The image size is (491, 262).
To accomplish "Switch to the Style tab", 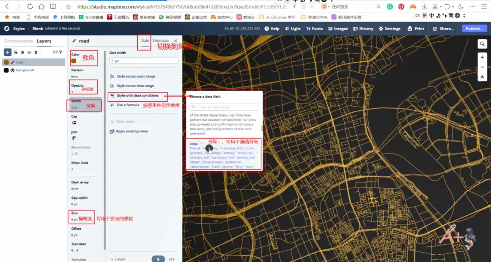I will click(145, 41).
